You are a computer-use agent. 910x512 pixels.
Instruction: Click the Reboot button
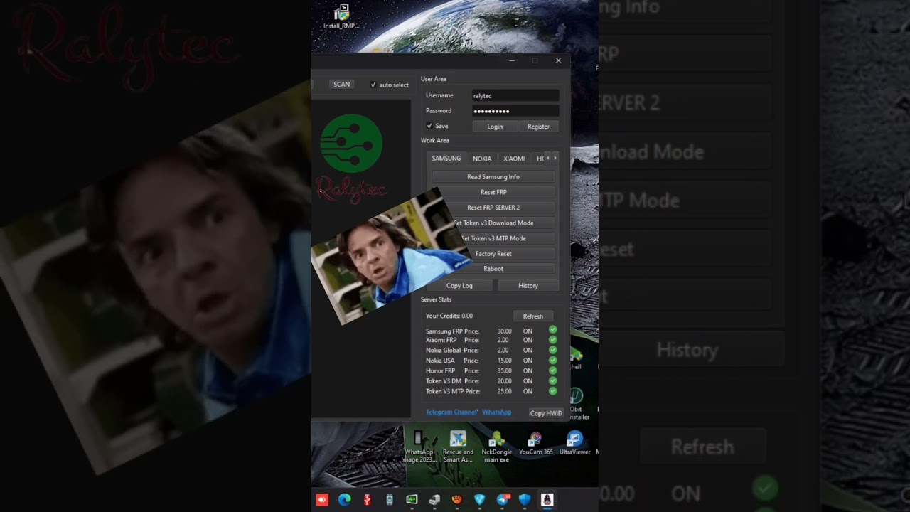coord(493,269)
